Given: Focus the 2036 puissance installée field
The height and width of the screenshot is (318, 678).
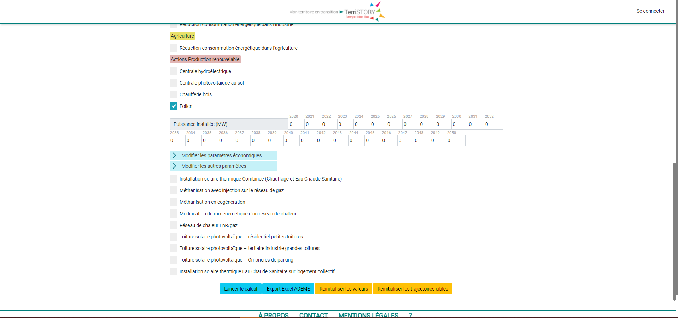Looking at the screenshot, I should tap(226, 140).
